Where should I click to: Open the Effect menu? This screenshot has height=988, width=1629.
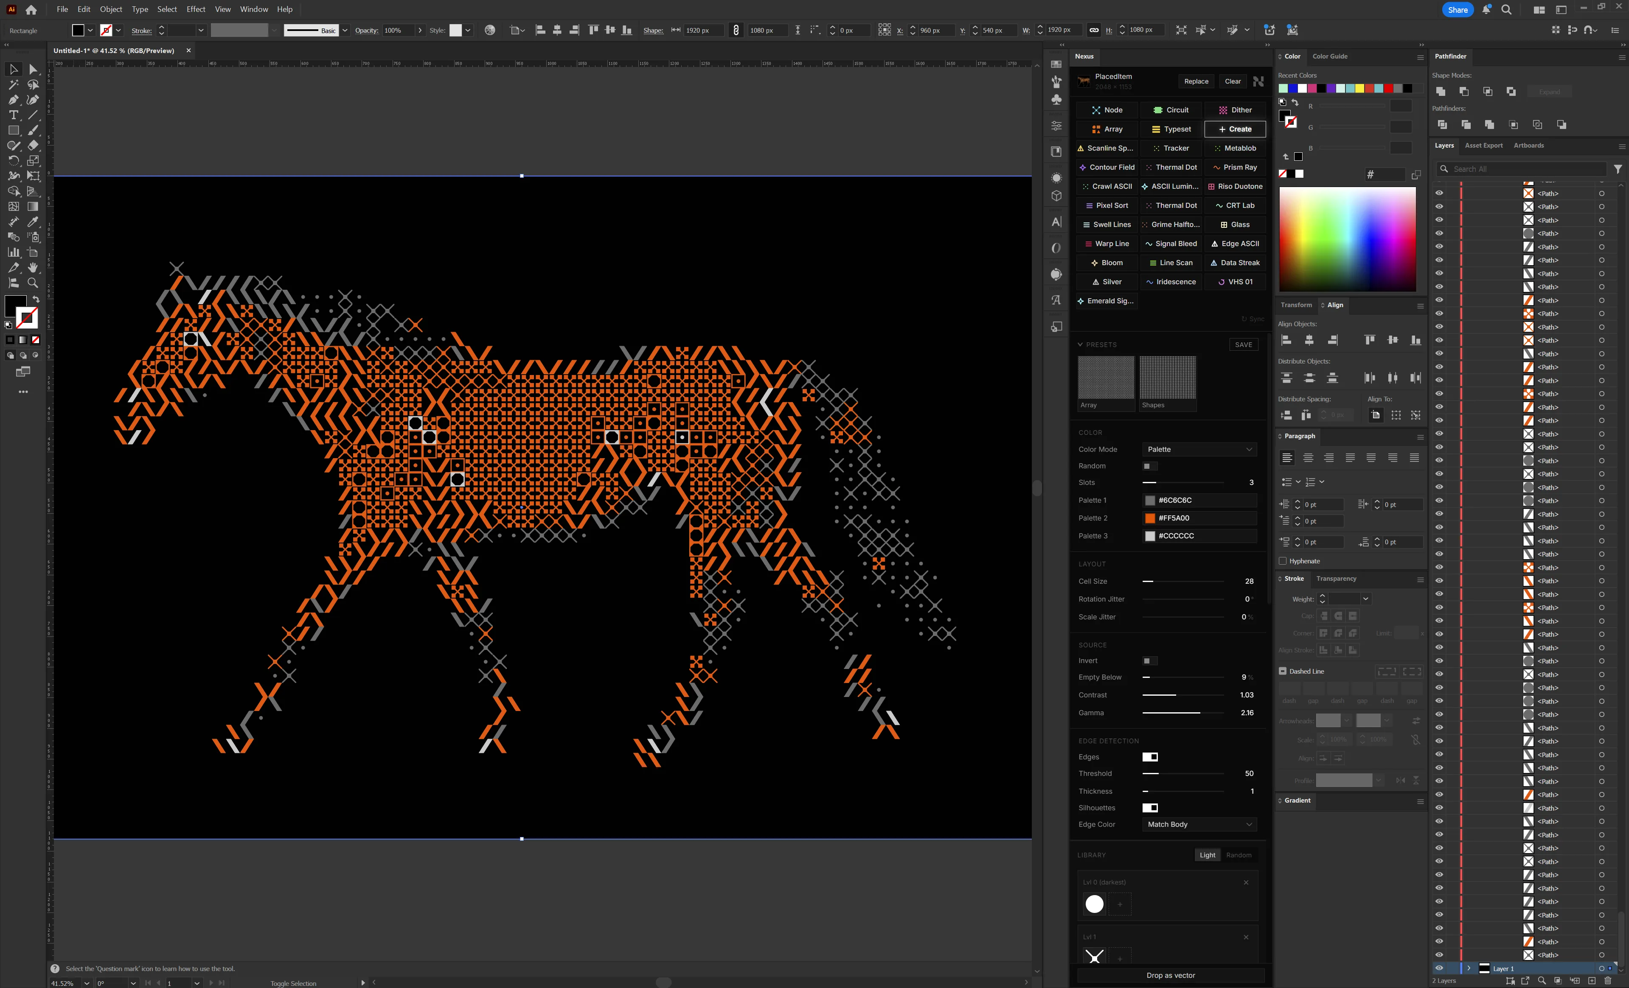coord(196,9)
